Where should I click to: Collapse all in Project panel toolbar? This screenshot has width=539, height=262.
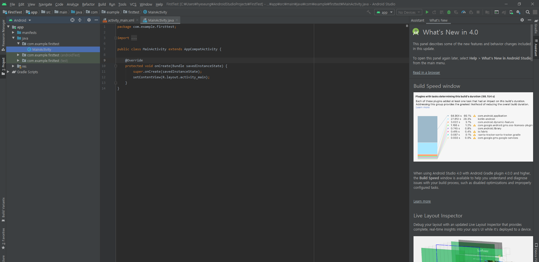(80, 20)
